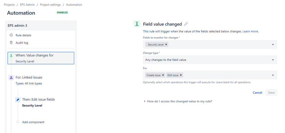Click the Save button

coord(271,92)
